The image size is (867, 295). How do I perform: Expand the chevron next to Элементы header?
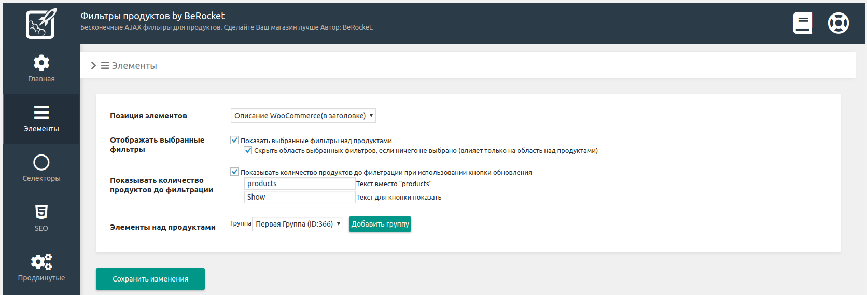pyautogui.click(x=93, y=66)
